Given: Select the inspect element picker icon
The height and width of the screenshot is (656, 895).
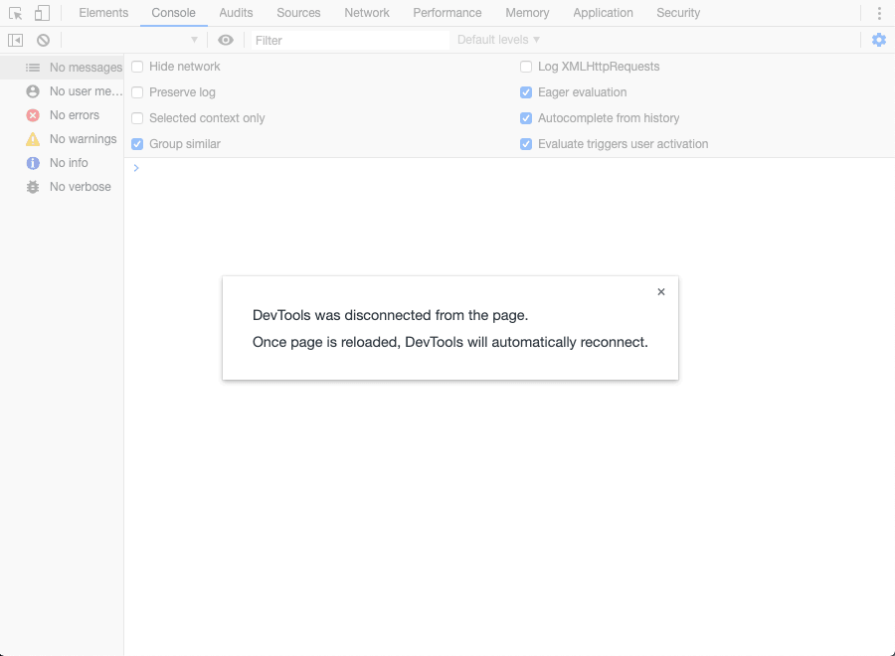Looking at the screenshot, I should pyautogui.click(x=15, y=13).
